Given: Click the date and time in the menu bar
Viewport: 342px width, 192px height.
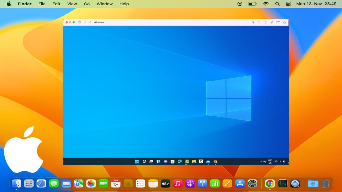Looking at the screenshot, I should 316,4.
